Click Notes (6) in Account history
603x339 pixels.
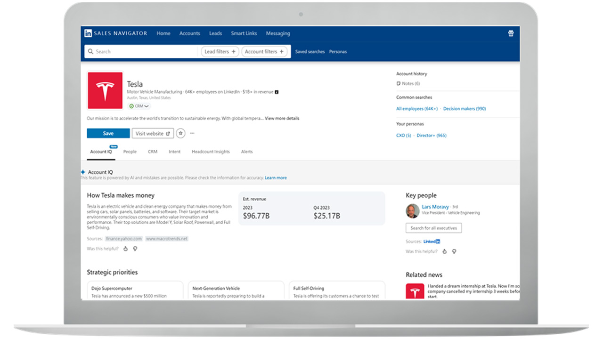[x=411, y=84]
